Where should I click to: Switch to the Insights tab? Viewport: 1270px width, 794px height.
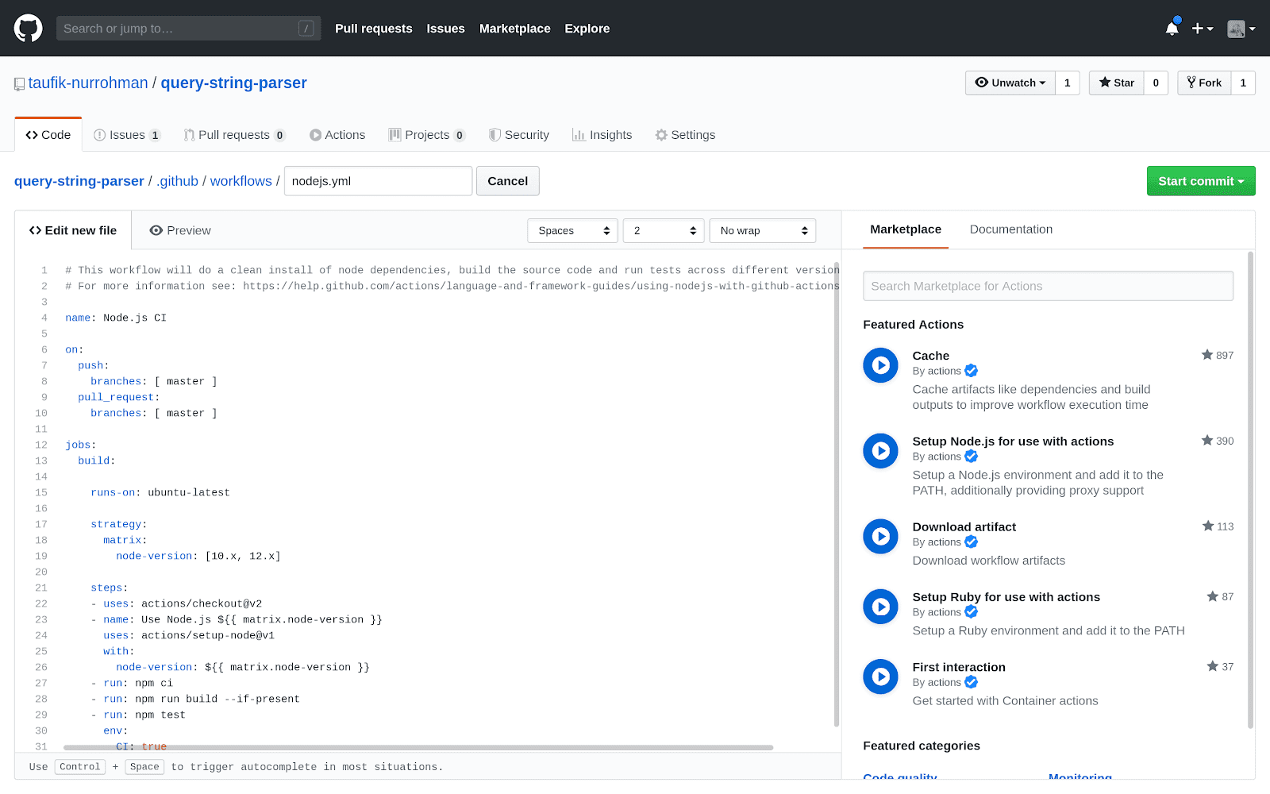click(602, 135)
